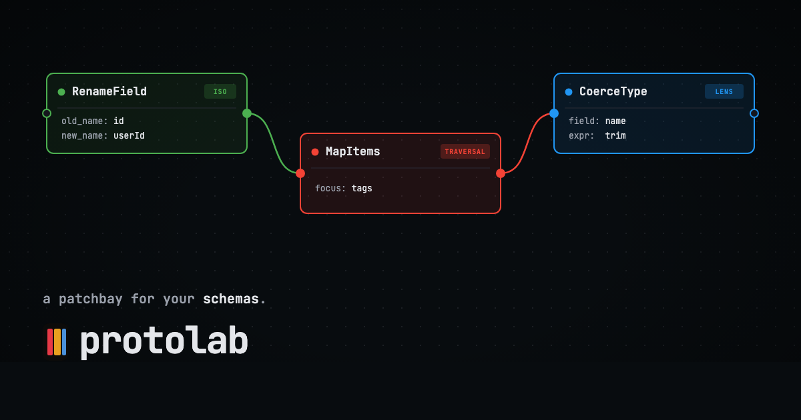Click the LENS badge on CoerceType

[724, 91]
